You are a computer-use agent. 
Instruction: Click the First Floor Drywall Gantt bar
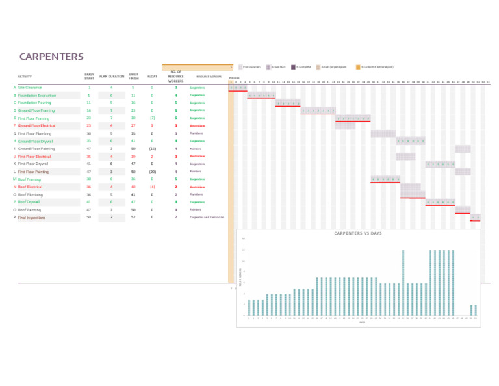point(441,164)
